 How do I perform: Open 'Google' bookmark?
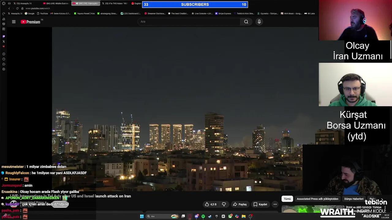(x=30, y=13)
